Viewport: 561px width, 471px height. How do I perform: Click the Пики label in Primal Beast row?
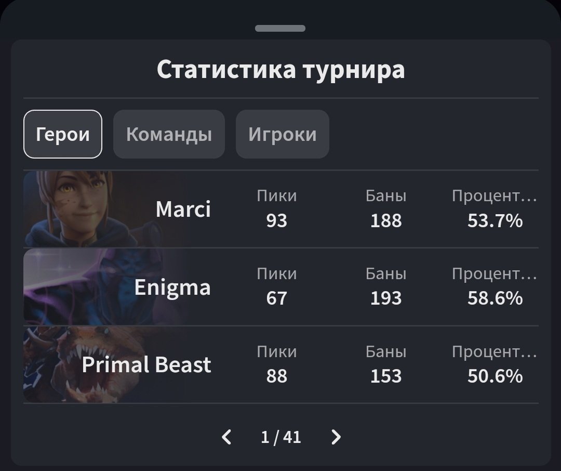(x=276, y=351)
